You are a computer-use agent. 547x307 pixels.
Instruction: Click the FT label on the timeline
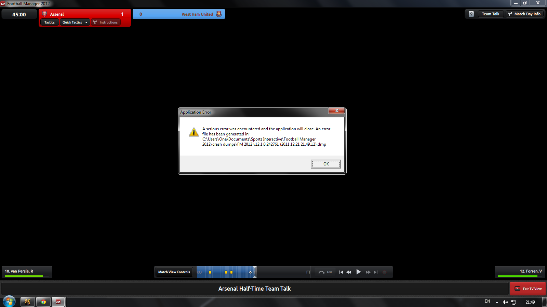pos(308,272)
